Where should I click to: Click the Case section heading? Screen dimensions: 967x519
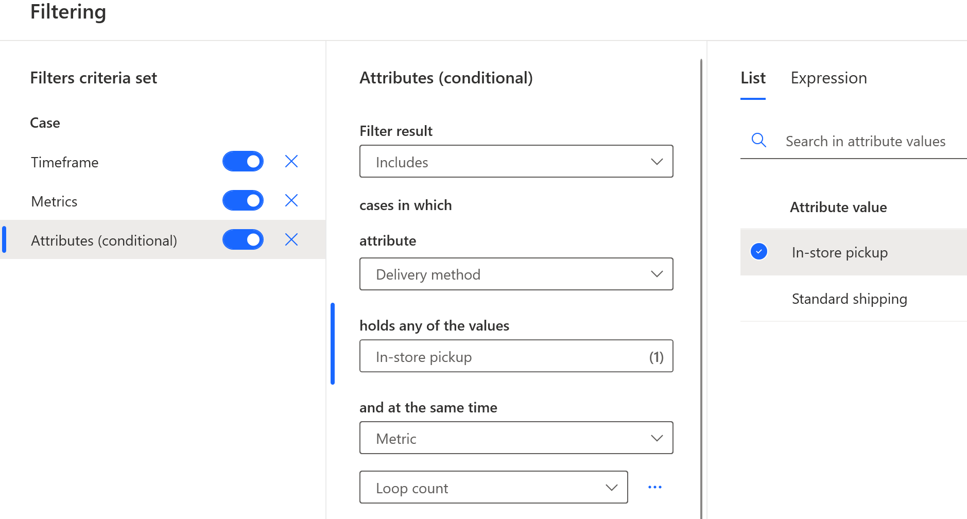coord(45,123)
